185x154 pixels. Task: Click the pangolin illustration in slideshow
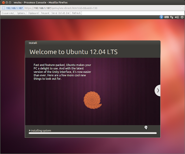92,100
